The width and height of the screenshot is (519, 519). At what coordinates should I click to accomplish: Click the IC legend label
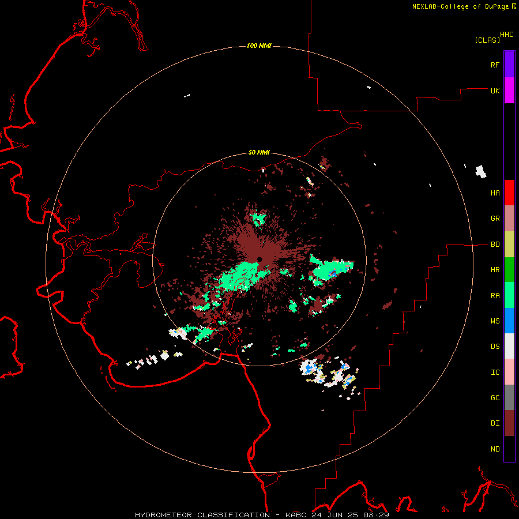coord(495,373)
